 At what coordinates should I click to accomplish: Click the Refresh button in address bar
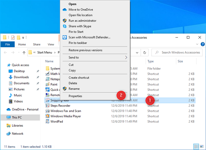pyautogui.click(x=145, y=52)
